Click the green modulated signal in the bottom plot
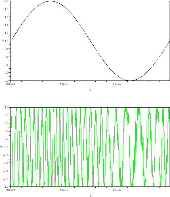Screen dimensions: 170x197 pos(90,147)
